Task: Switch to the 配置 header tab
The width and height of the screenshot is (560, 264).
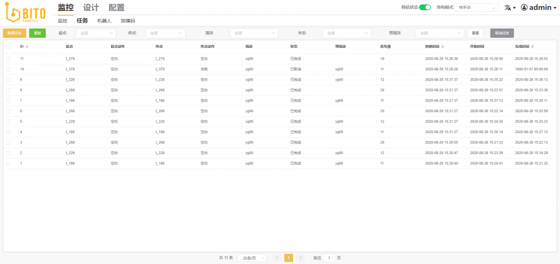Action: tap(116, 7)
